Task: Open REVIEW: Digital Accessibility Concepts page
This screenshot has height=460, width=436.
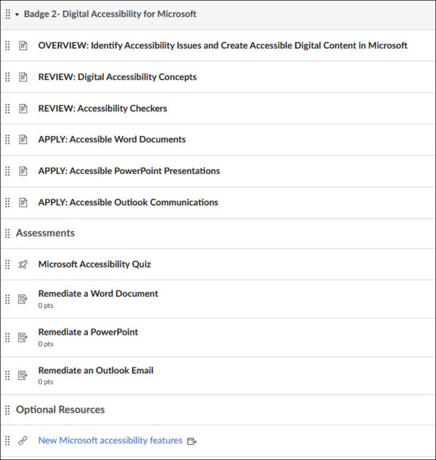Action: 118,77
